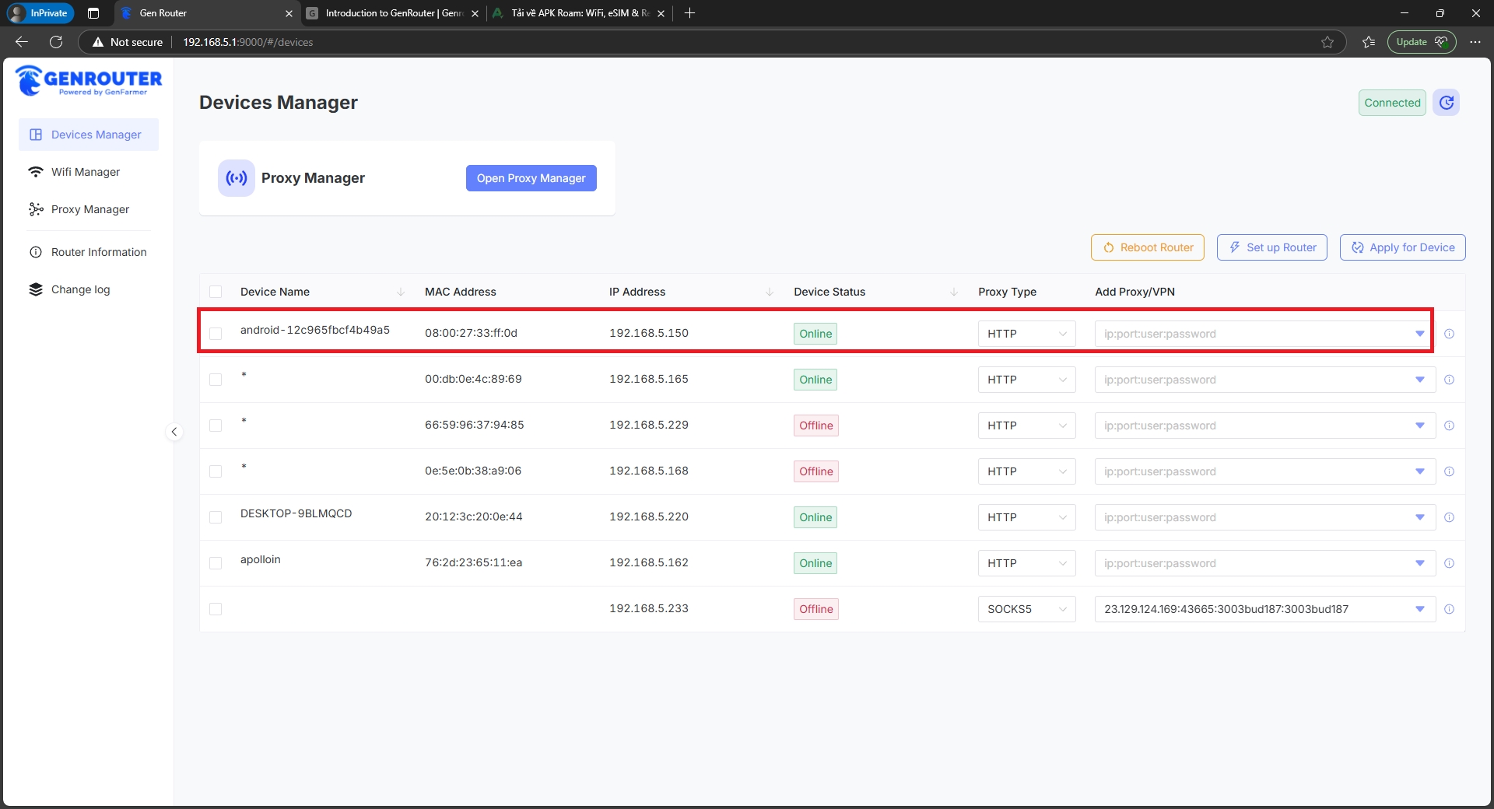Click proxy input field for 192.168.5.165
Viewport: 1494px width, 809px height.
coord(1253,380)
